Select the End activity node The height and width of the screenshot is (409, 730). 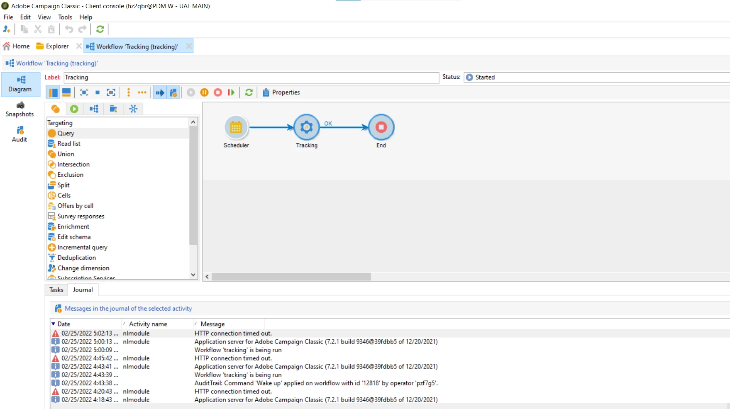click(381, 127)
